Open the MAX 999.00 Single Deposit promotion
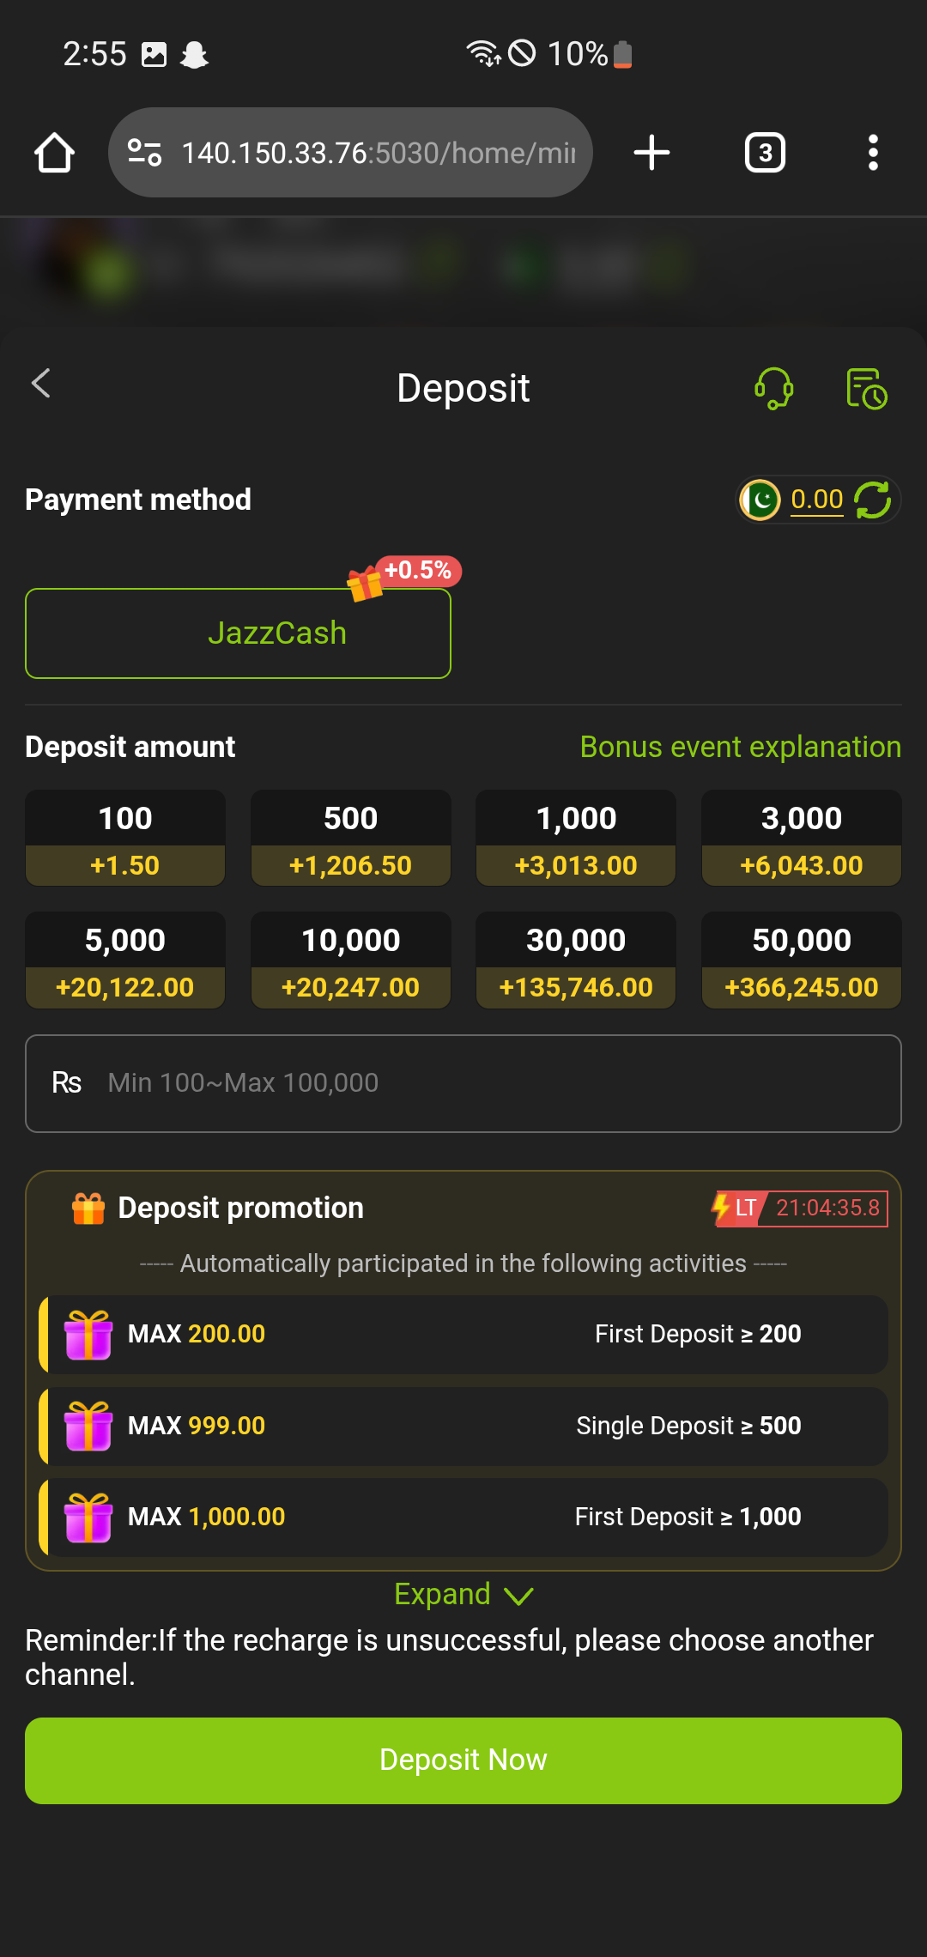Viewport: 927px width, 1957px height. (463, 1426)
